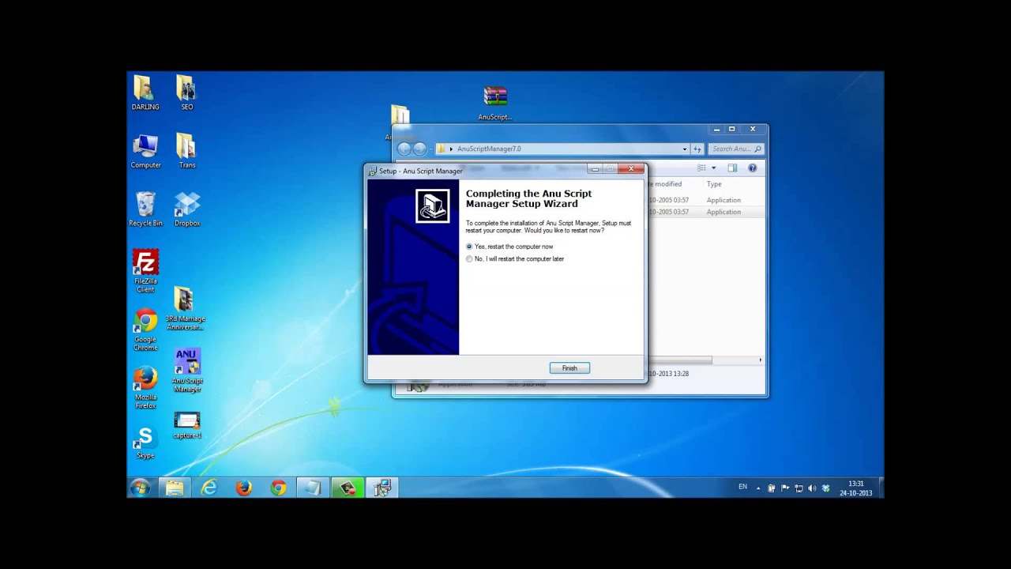The image size is (1011, 569).
Task: Click the network icon in system tray
Action: tap(799, 488)
